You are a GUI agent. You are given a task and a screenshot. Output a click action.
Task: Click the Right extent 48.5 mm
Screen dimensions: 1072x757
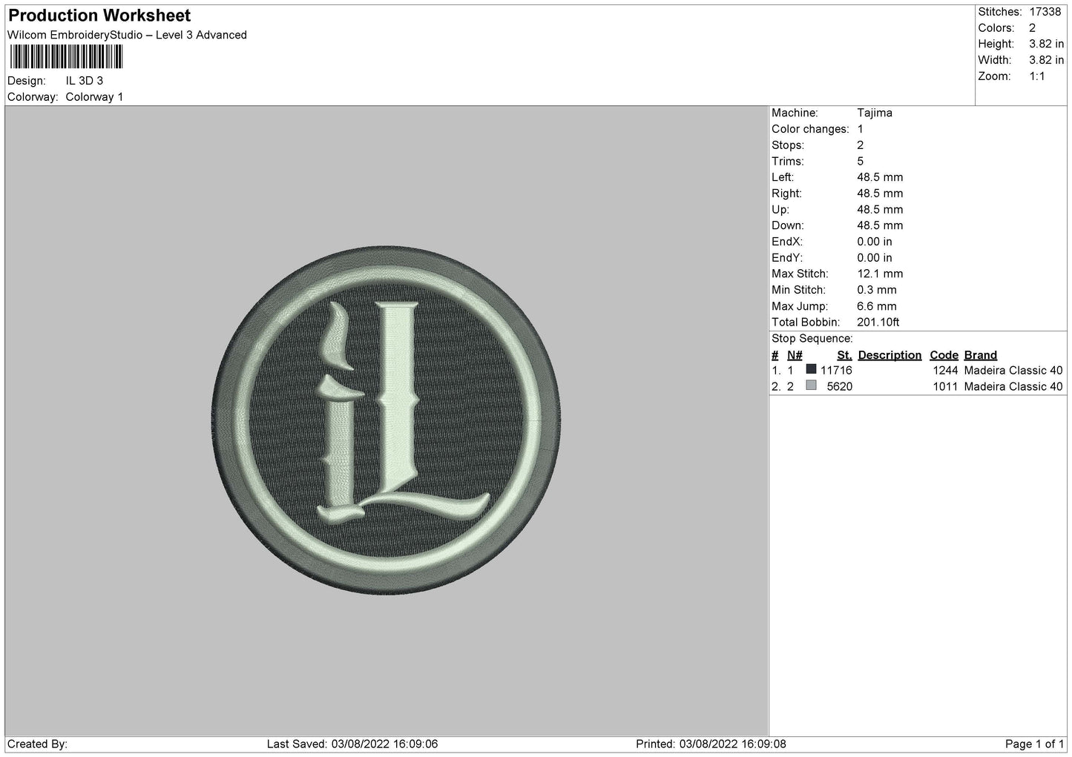(880, 194)
